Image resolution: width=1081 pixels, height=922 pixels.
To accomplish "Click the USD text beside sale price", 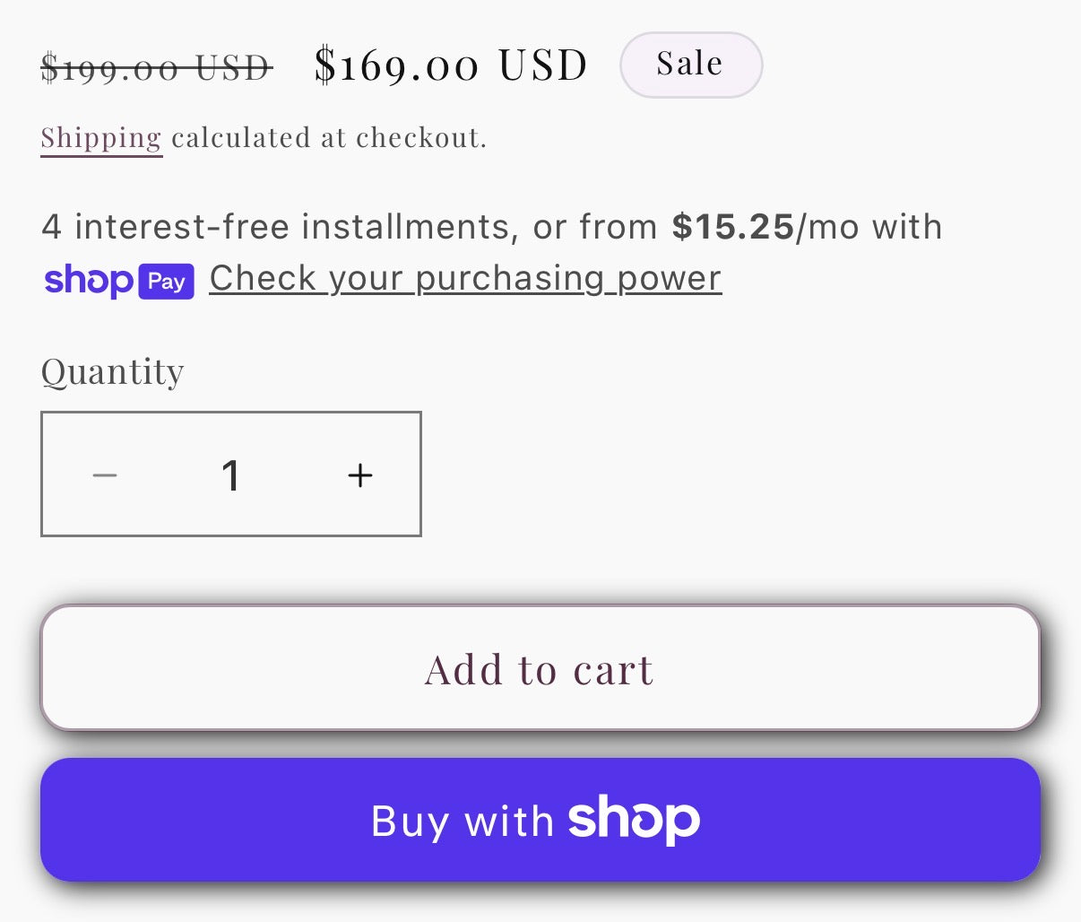I will (x=543, y=65).
